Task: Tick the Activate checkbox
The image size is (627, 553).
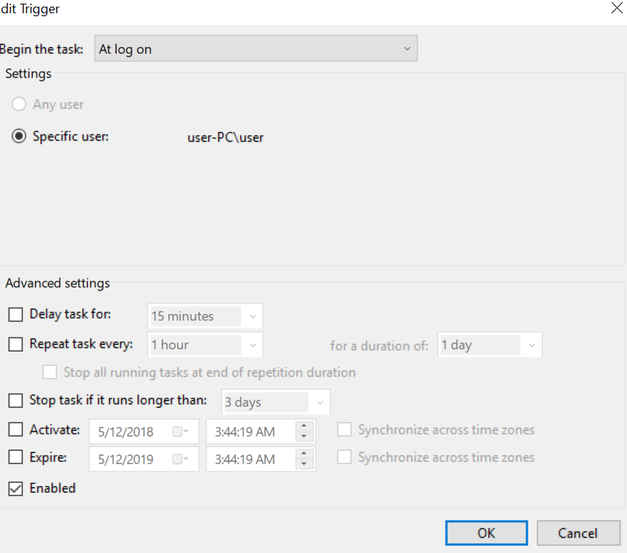Action: coord(15,429)
